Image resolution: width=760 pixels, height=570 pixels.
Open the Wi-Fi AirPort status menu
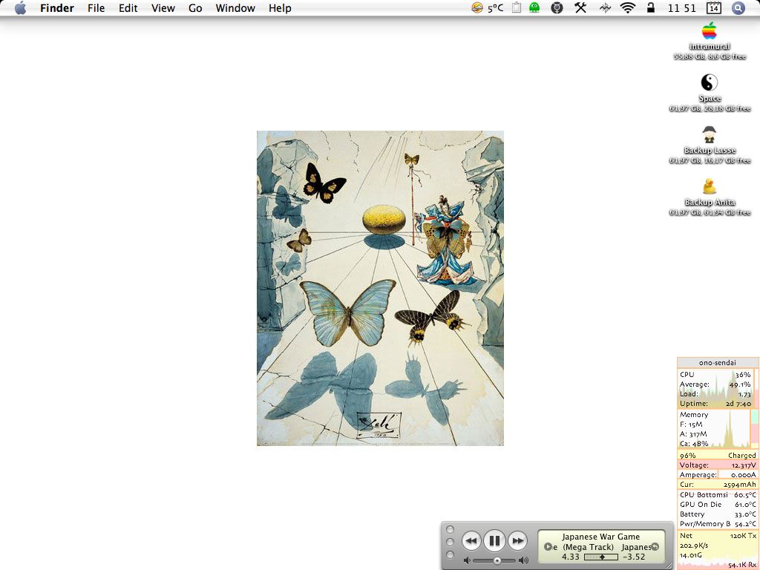[x=628, y=7]
